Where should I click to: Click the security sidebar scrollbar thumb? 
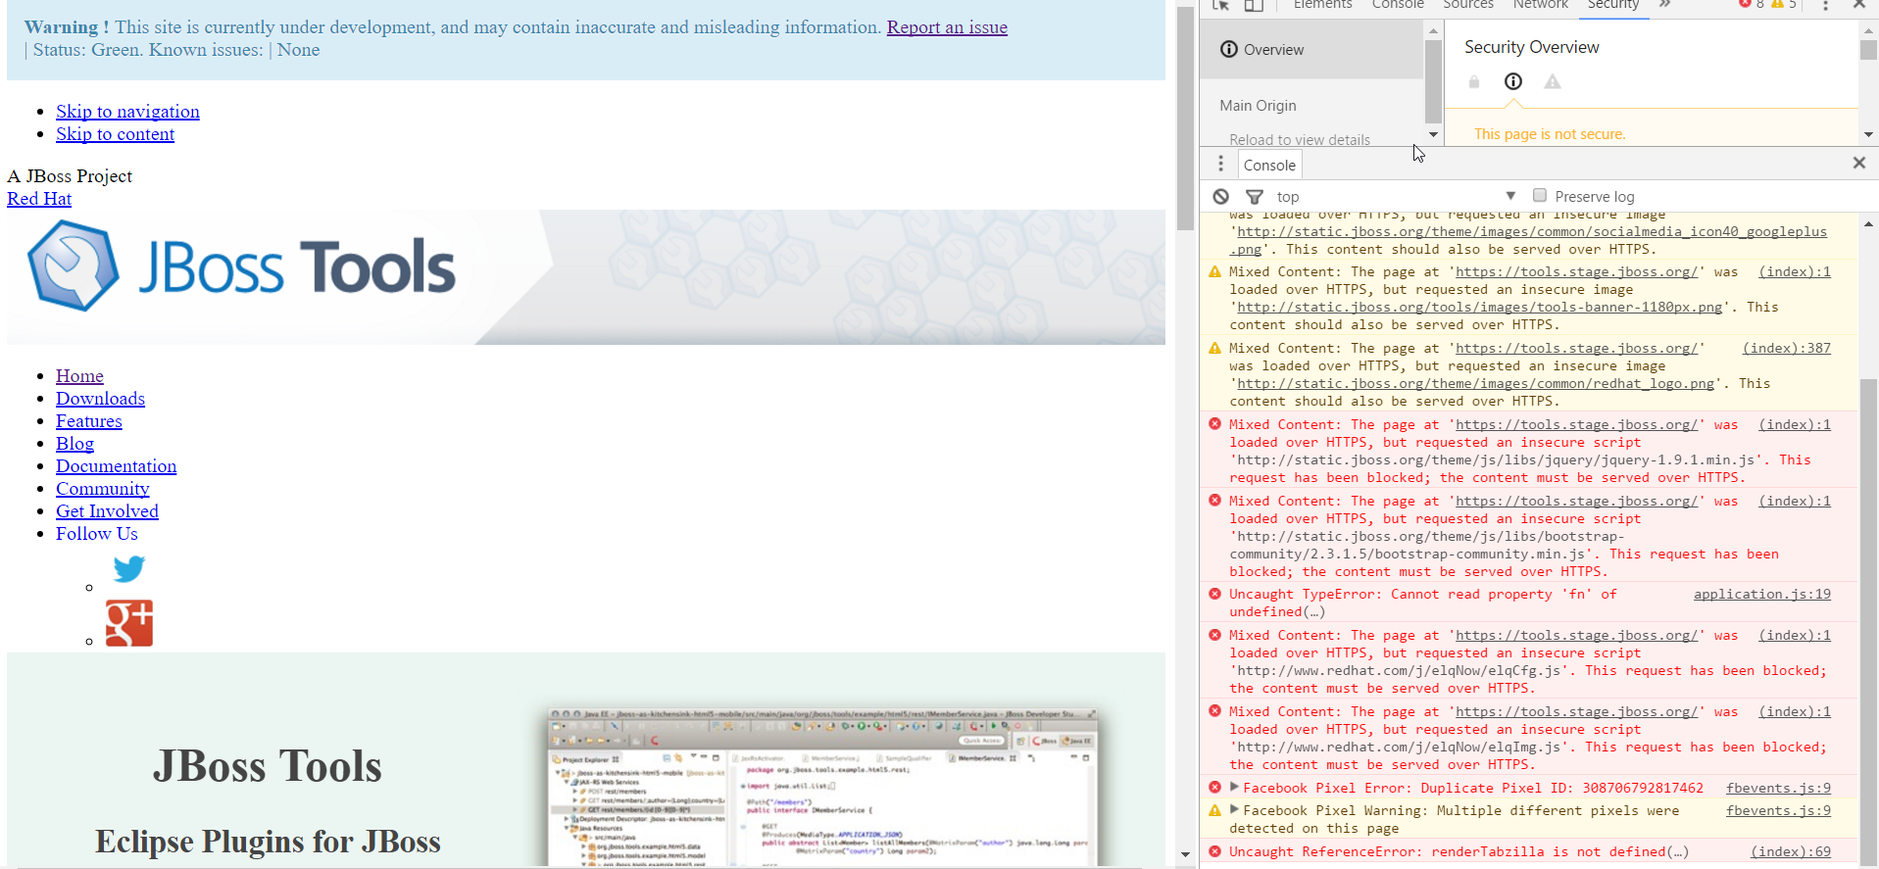pyautogui.click(x=1433, y=80)
